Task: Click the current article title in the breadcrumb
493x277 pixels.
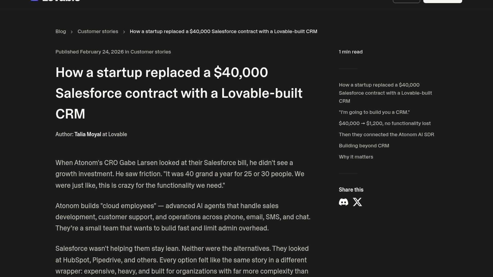Action: [223, 32]
